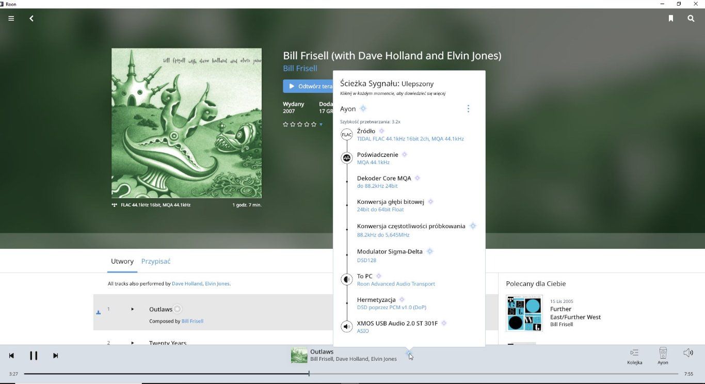Click the DSD128 detail text
The width and height of the screenshot is (705, 384).
(x=366, y=260)
